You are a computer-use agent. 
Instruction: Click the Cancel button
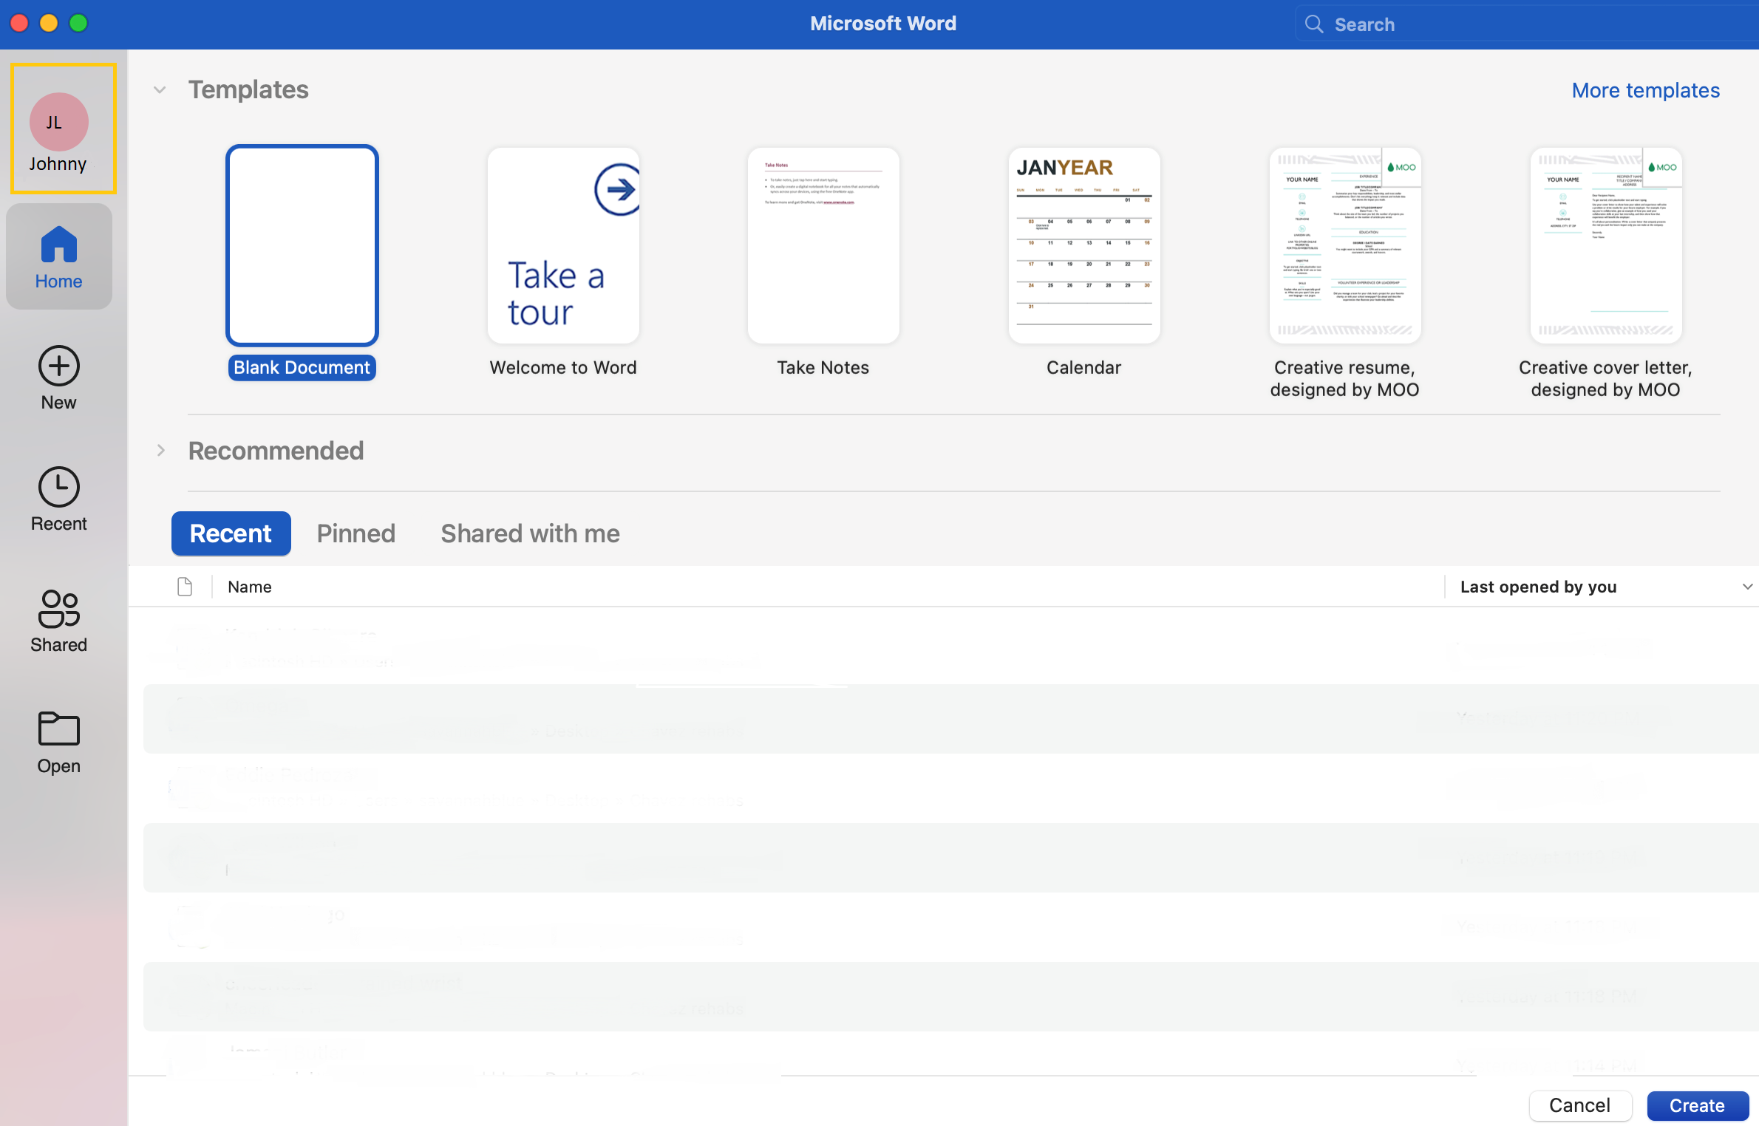pos(1579,1105)
